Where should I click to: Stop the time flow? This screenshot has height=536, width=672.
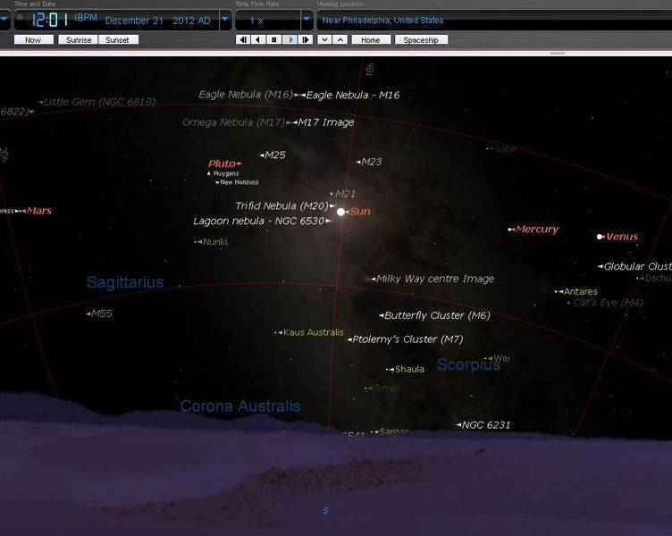click(x=274, y=40)
